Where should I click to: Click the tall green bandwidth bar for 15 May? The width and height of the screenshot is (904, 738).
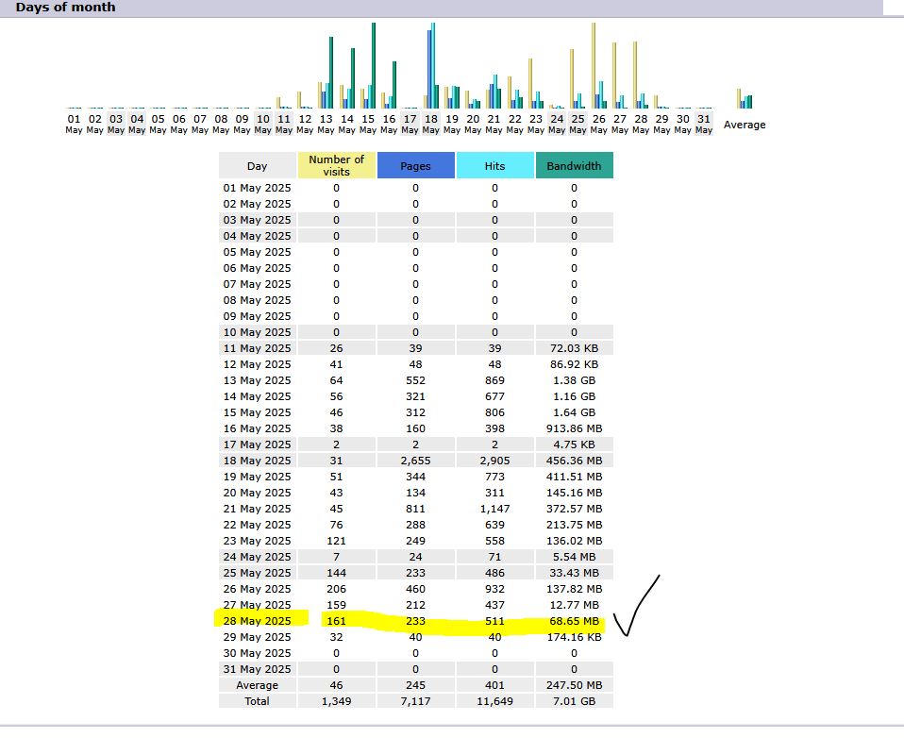pyautogui.click(x=374, y=65)
